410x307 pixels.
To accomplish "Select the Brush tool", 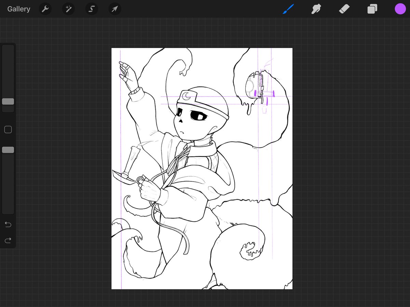I will [x=289, y=9].
